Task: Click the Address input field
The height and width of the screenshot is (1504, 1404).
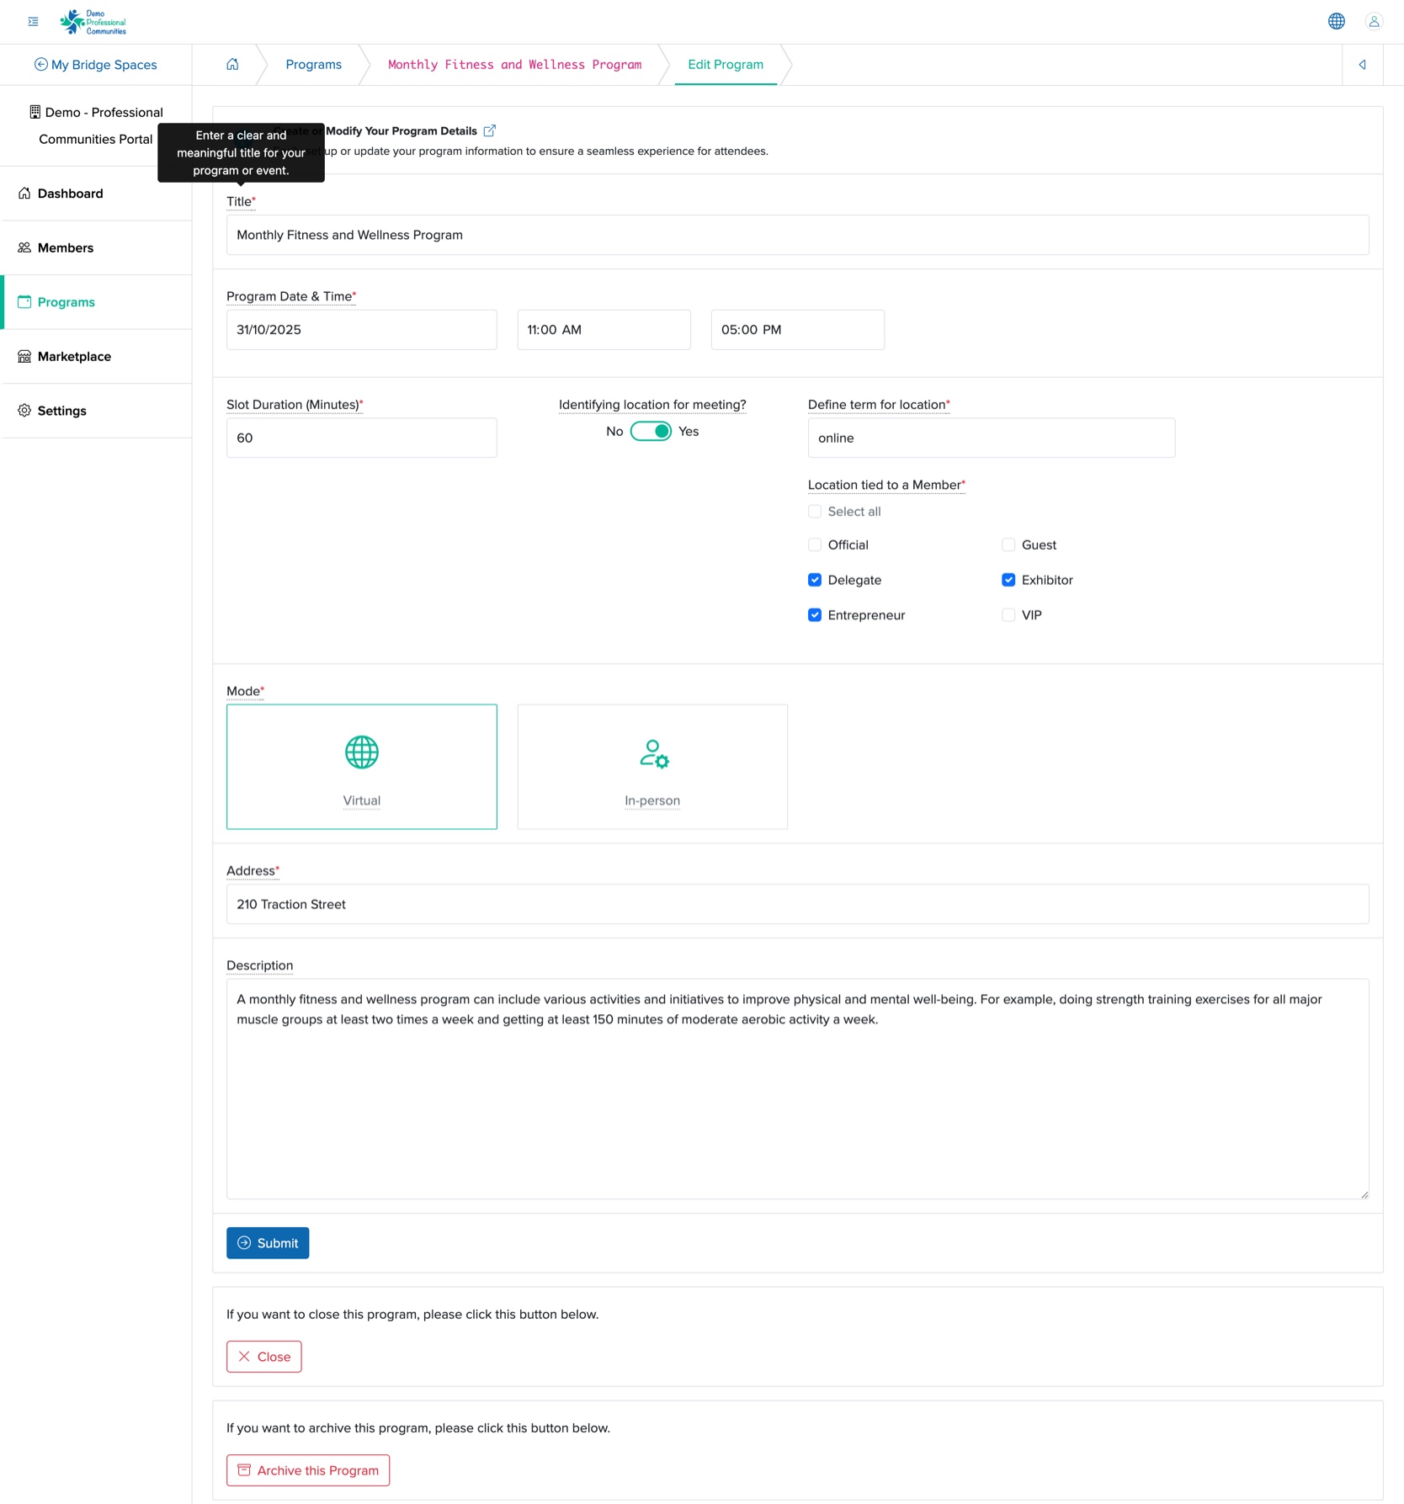Action: [797, 904]
